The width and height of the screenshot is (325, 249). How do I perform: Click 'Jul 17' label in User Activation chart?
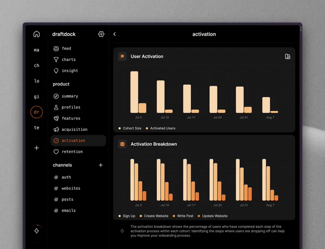tap(191, 118)
